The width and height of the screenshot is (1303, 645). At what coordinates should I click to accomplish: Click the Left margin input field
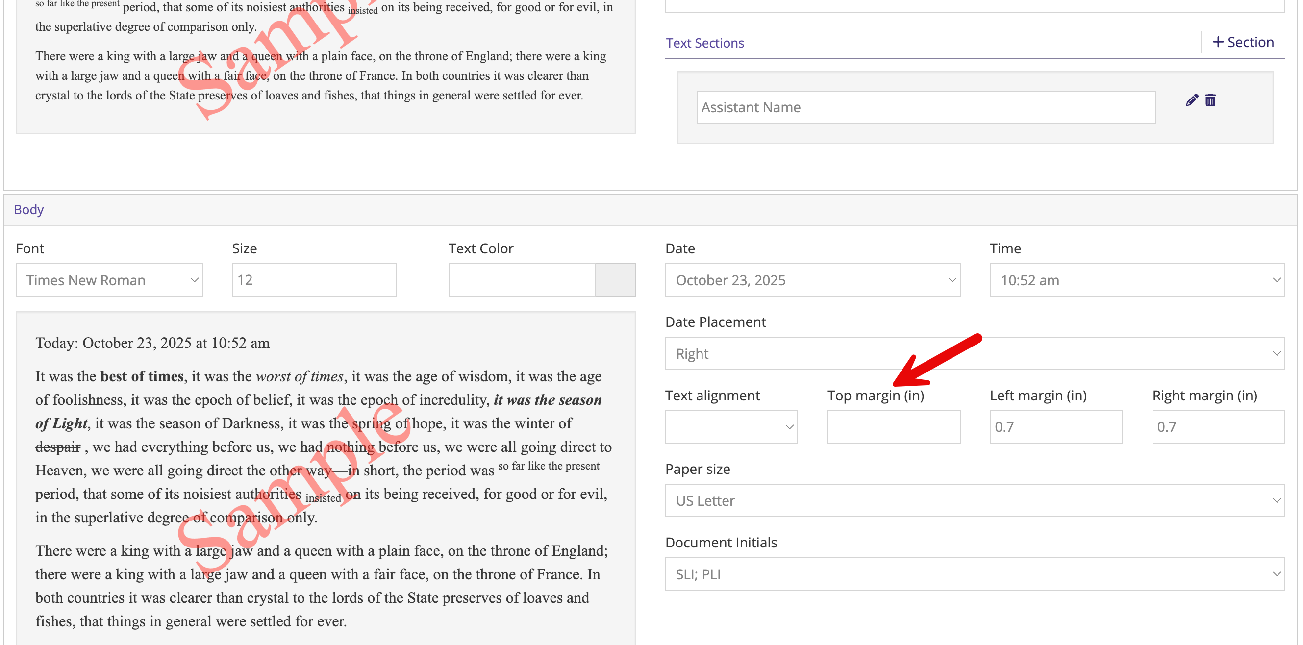[1055, 427]
